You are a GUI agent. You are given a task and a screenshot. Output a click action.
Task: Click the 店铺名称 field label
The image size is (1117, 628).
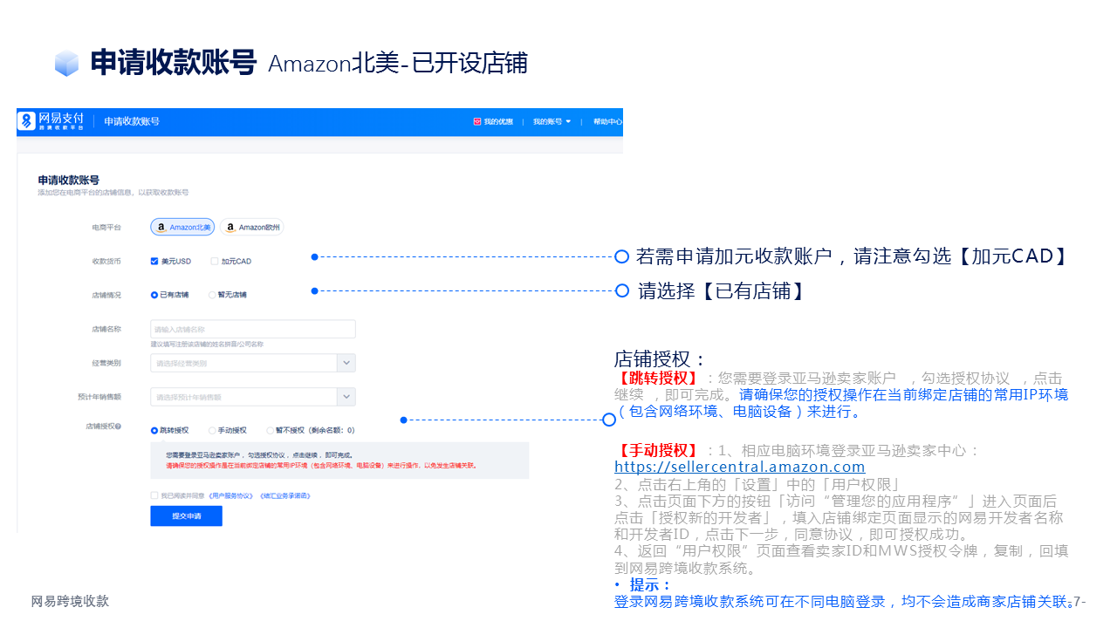point(106,329)
